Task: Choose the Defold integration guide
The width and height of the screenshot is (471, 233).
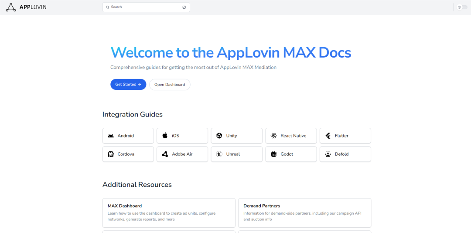Action: [345, 154]
